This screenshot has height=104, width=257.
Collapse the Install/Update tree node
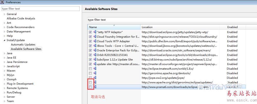coord(4,40)
